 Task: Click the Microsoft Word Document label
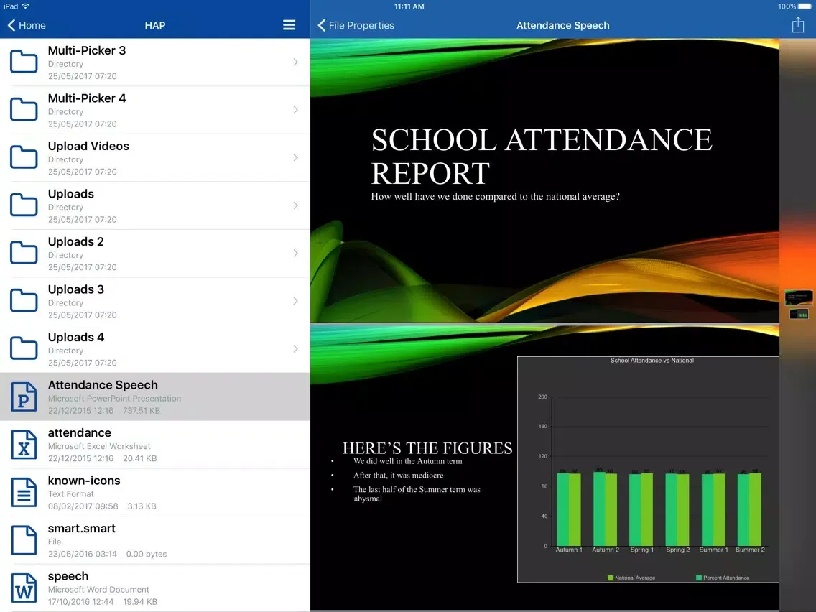[x=98, y=590]
